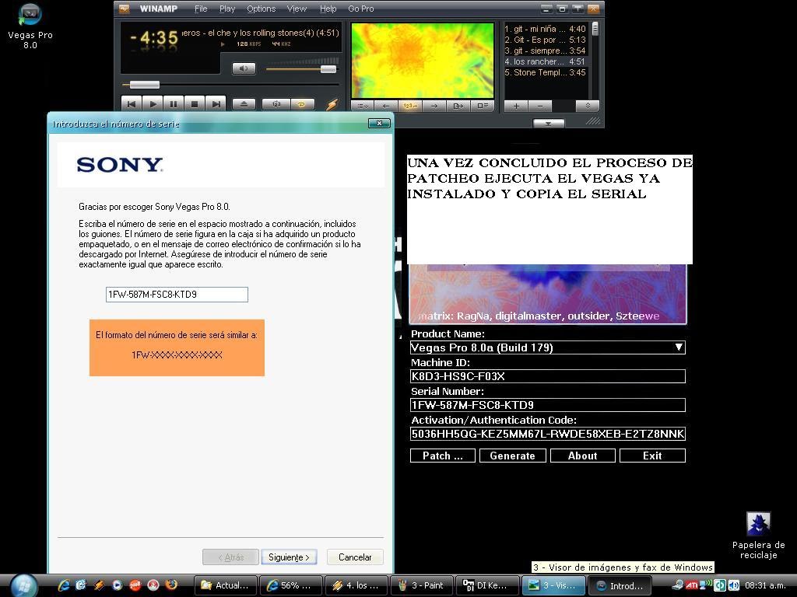Open Winamp Play menu
This screenshot has height=597, width=797.
point(227,9)
